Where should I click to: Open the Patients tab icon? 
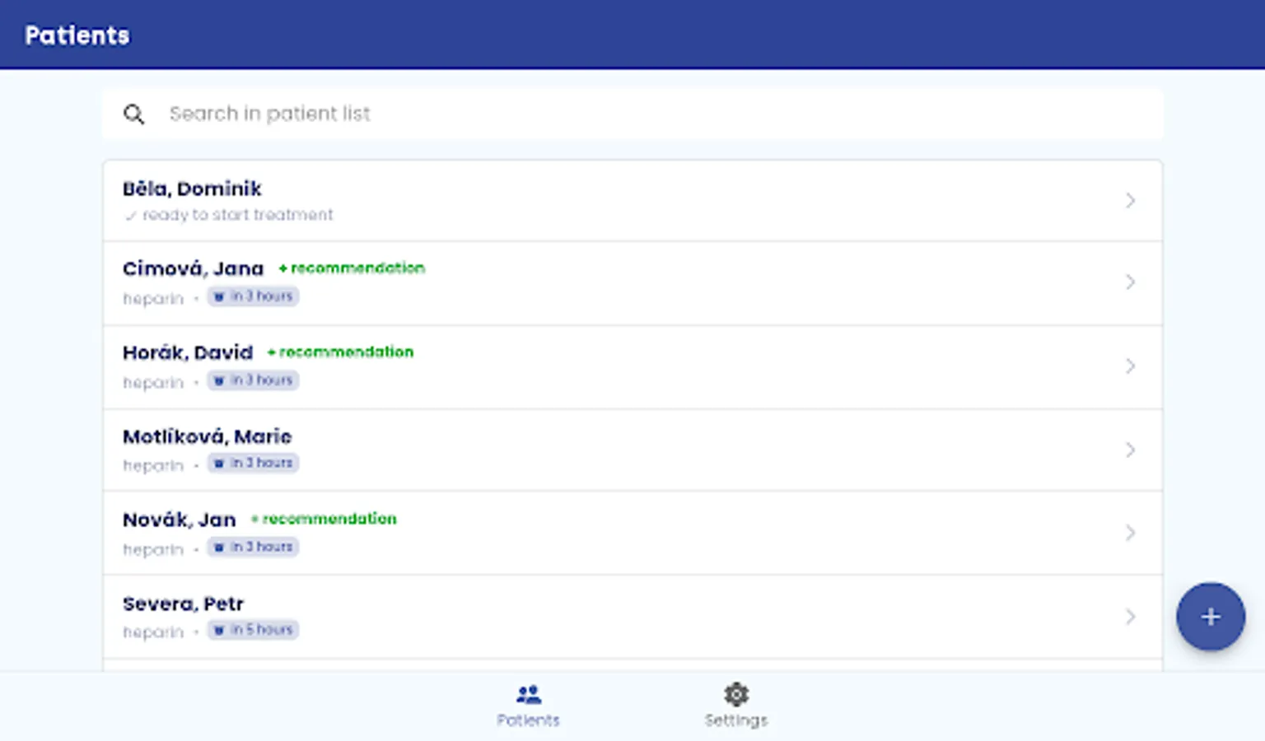coord(529,695)
